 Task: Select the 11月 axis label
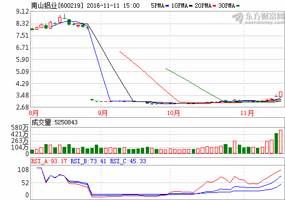tap(247, 113)
